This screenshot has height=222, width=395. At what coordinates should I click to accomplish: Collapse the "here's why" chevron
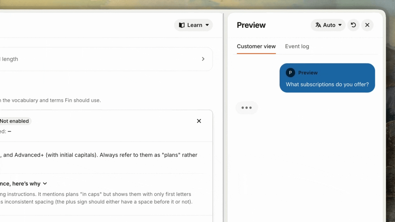click(x=45, y=184)
